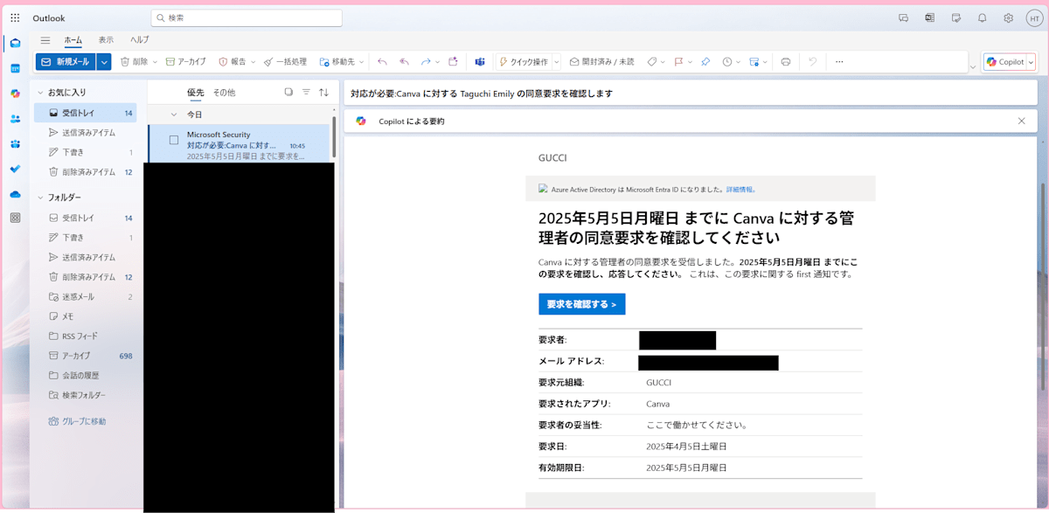This screenshot has width=1049, height=513.
Task: Open the three-dot more options in the toolbar
Action: click(839, 62)
